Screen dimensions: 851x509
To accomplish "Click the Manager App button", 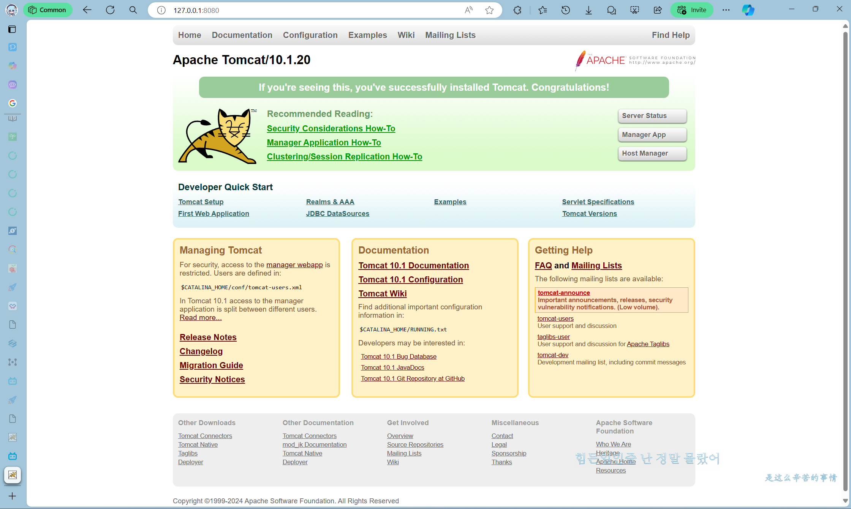I will [652, 135].
